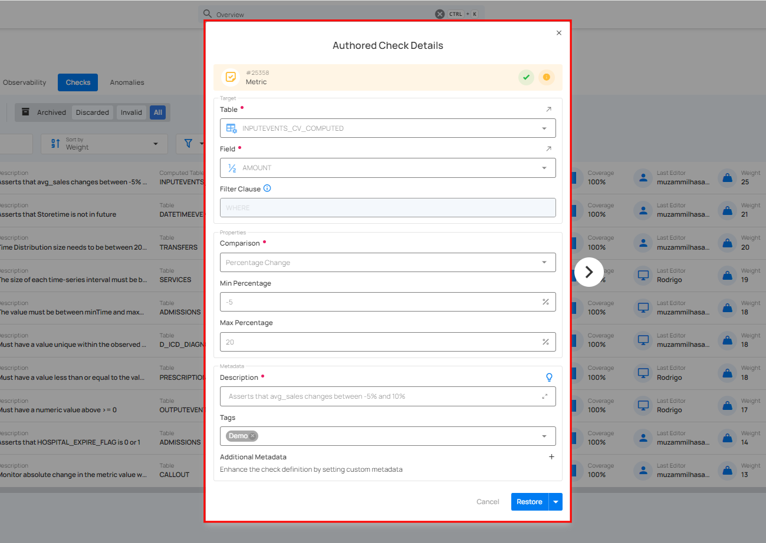The width and height of the screenshot is (766, 543).
Task: Click the WHERE filter clause field
Action: pyautogui.click(x=388, y=208)
